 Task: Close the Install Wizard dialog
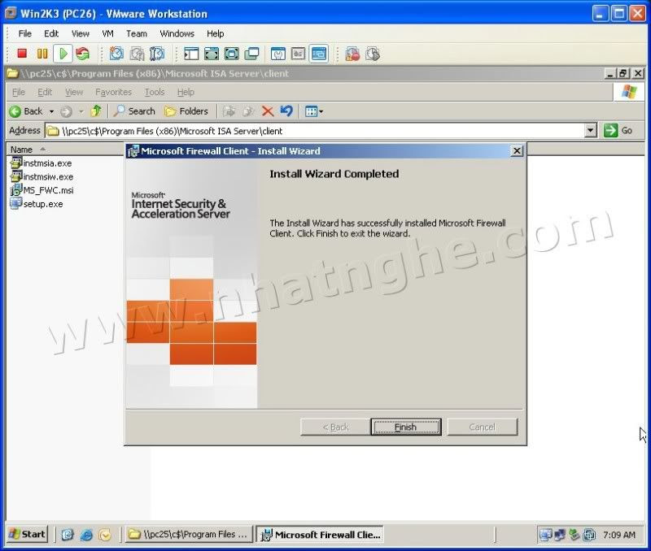pyautogui.click(x=517, y=151)
